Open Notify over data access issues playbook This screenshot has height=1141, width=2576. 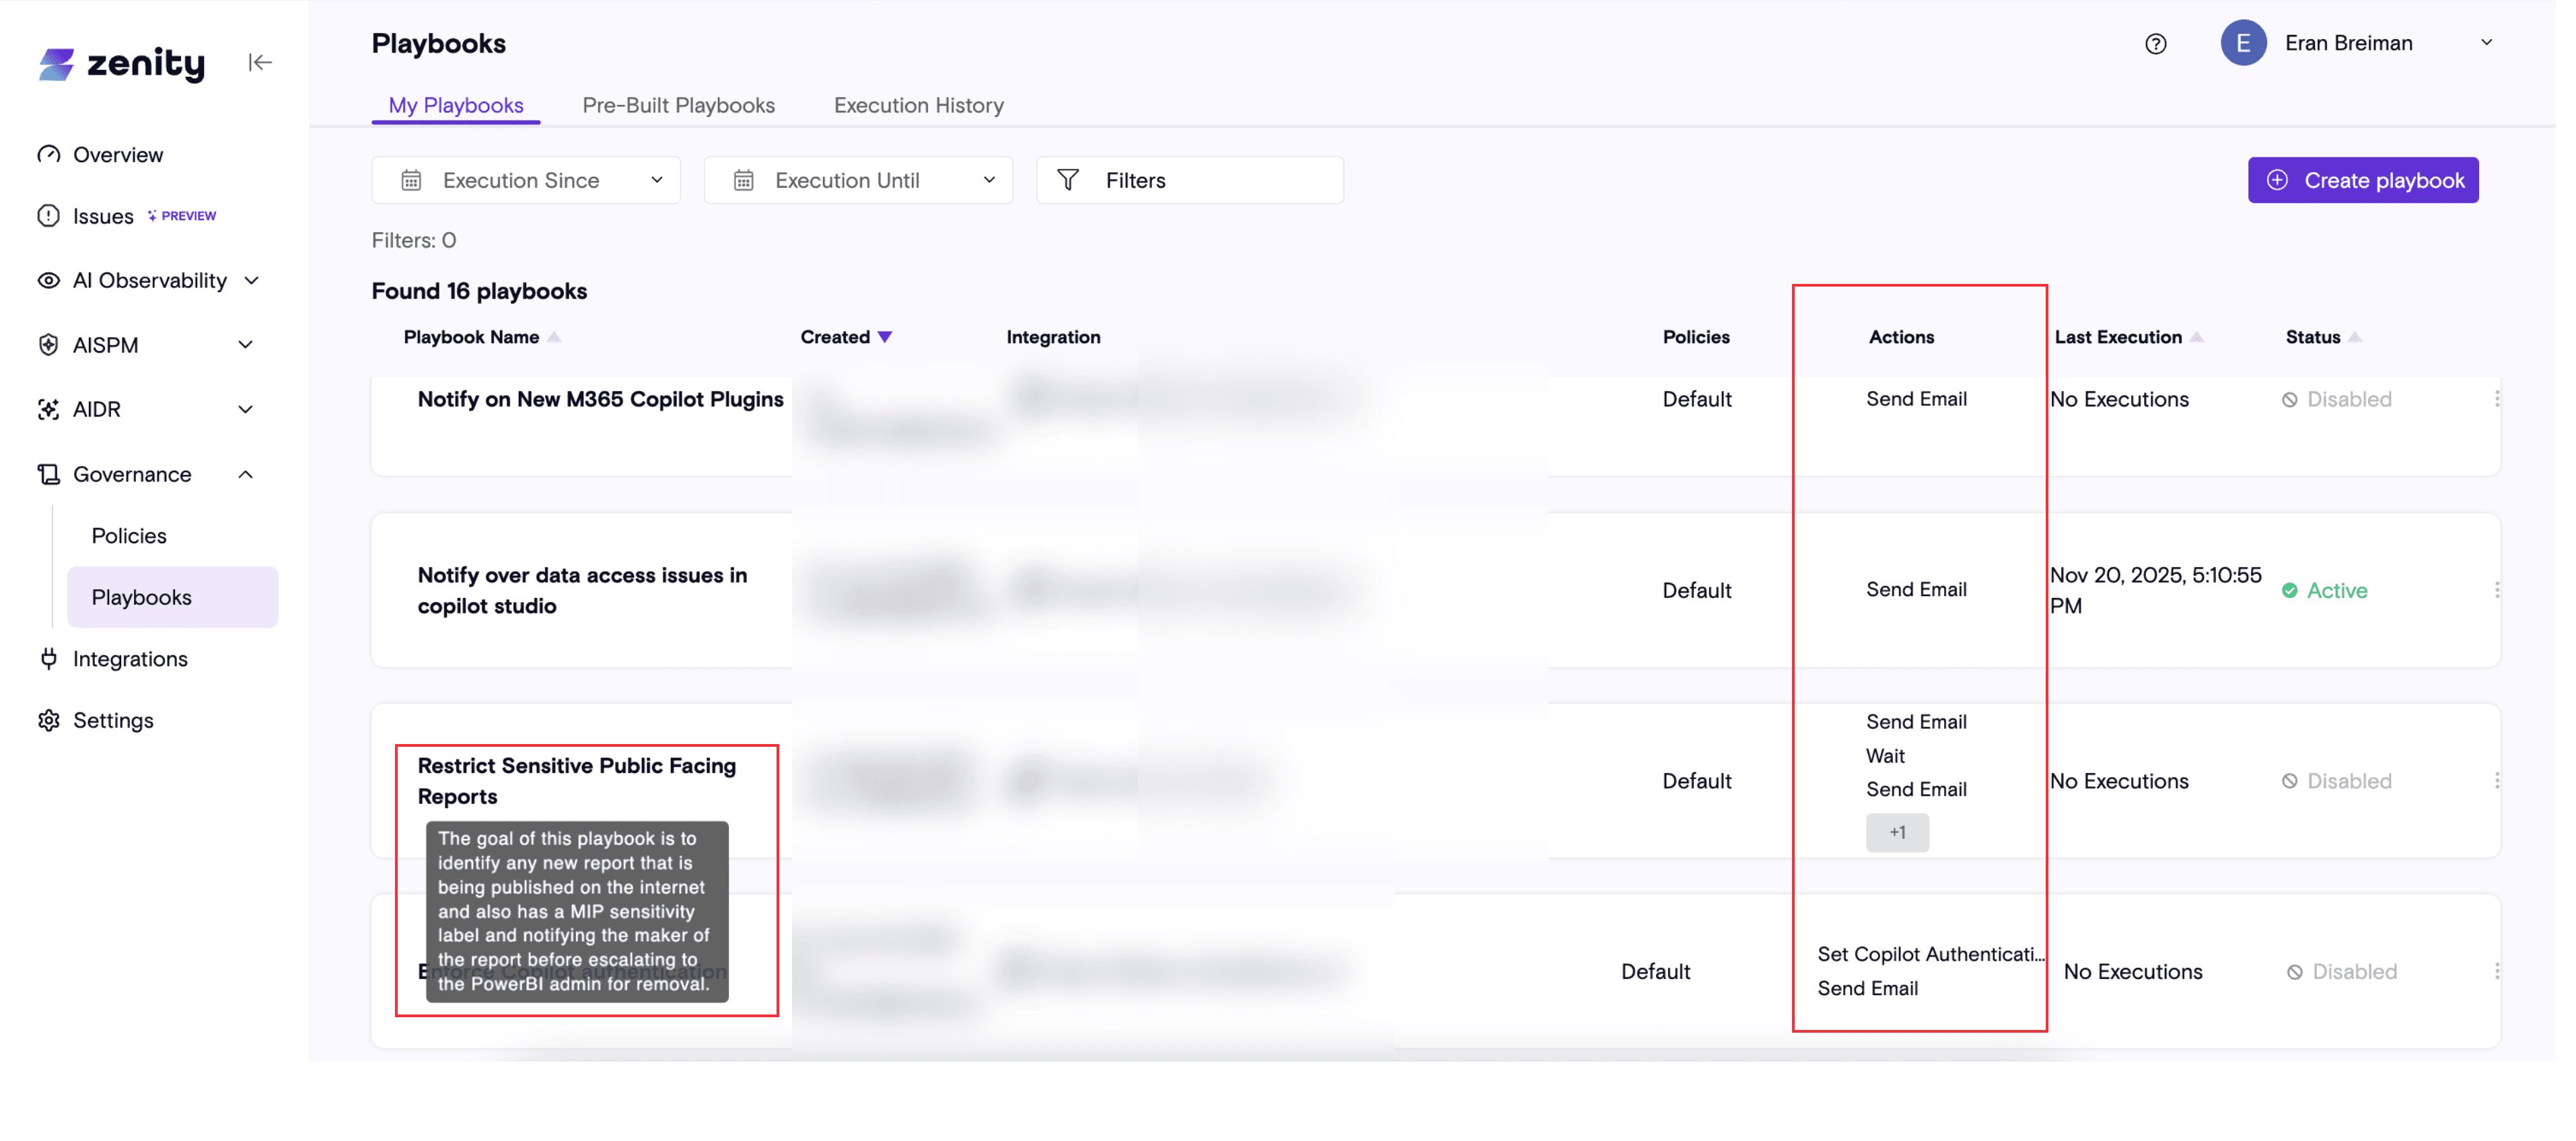(x=583, y=590)
